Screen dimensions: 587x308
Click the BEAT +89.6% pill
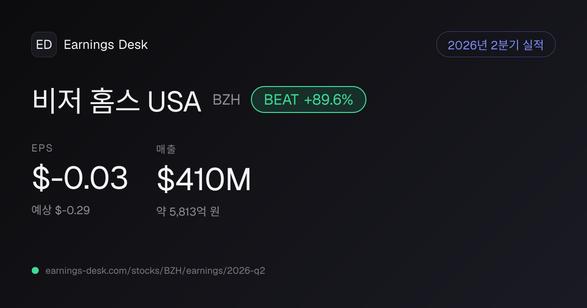[309, 100]
